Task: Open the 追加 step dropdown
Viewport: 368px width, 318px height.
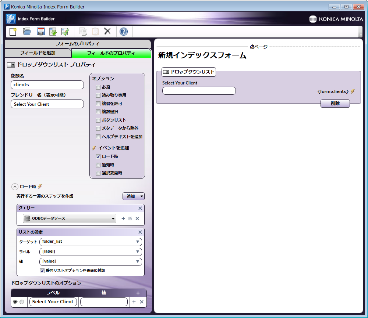Action: 134,196
